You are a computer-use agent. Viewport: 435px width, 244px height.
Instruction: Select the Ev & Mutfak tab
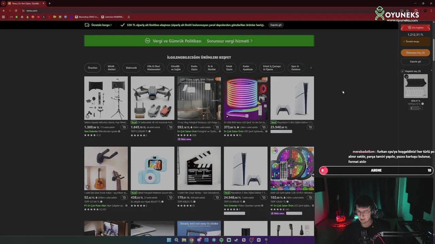click(x=212, y=68)
